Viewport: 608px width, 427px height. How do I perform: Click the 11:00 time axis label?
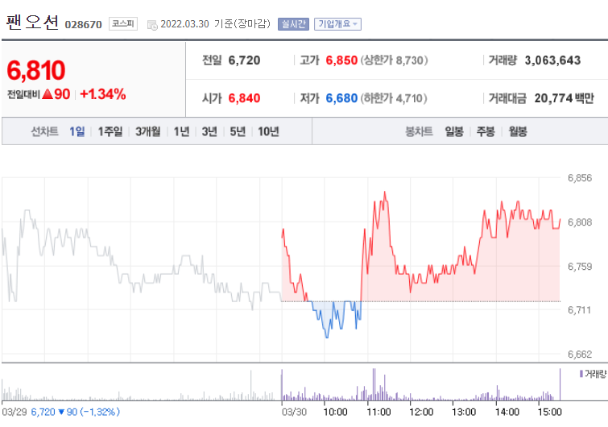click(378, 412)
